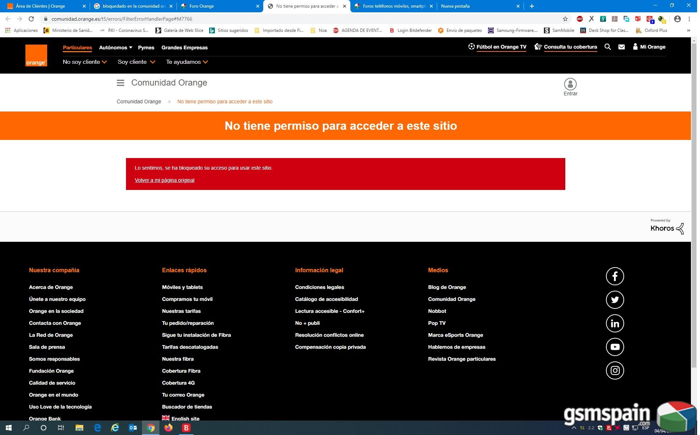
Task: Switch to Foros teléfonos móviles tab
Action: [x=395, y=6]
